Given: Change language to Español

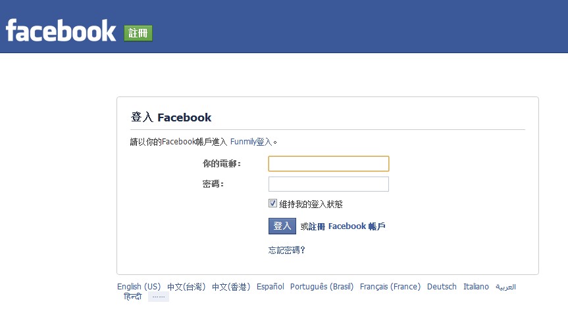Looking at the screenshot, I should [271, 287].
